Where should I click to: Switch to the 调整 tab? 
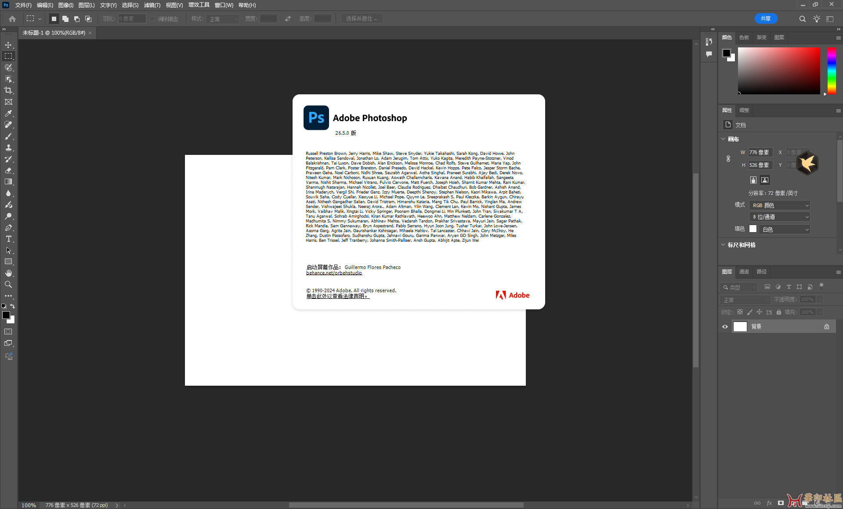(744, 110)
